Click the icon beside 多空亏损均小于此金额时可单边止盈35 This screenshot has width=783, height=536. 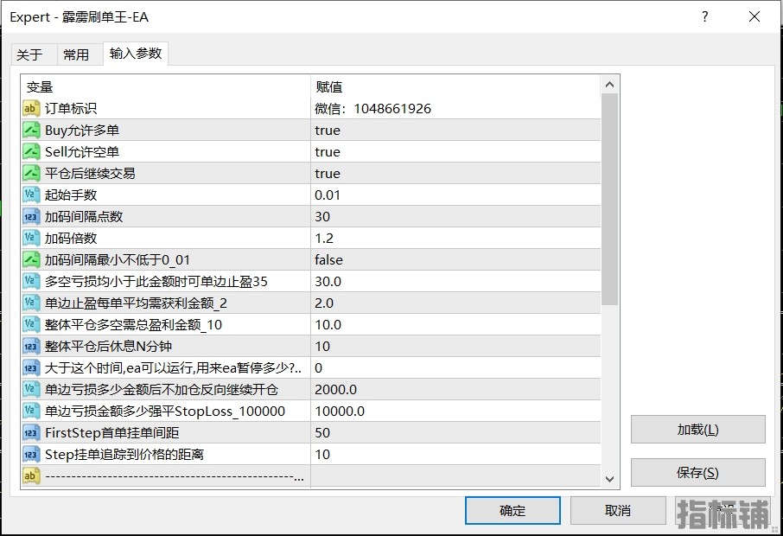[x=31, y=281]
